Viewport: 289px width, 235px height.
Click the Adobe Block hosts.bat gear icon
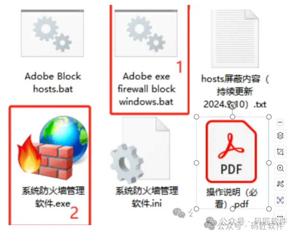[x=52, y=33]
